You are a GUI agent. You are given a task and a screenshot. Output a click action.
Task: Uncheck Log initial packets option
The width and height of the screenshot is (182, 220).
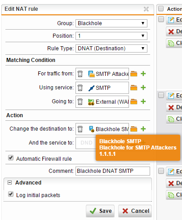click(x=11, y=194)
